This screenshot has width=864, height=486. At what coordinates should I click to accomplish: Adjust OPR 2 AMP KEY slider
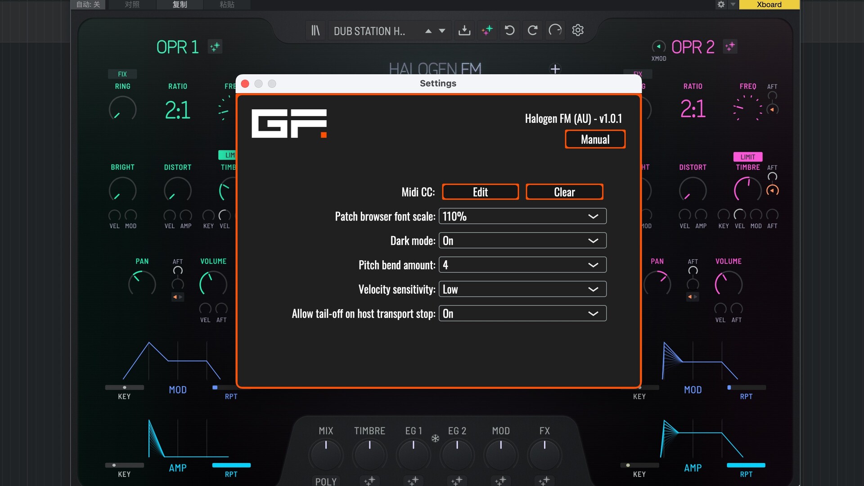(639, 465)
